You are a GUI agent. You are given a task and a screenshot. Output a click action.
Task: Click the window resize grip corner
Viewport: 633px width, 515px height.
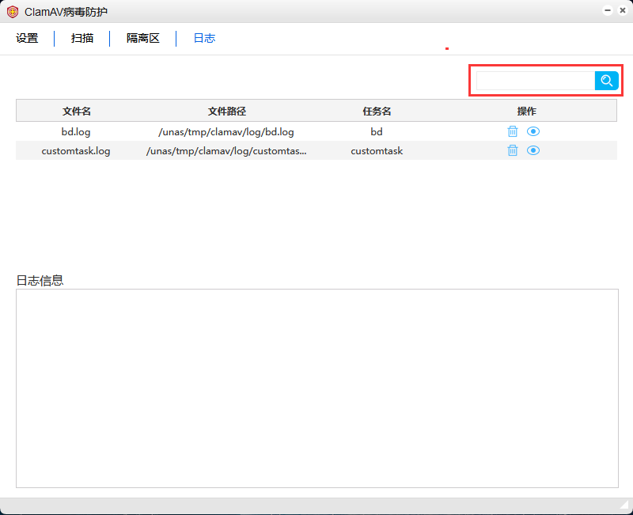click(625, 506)
